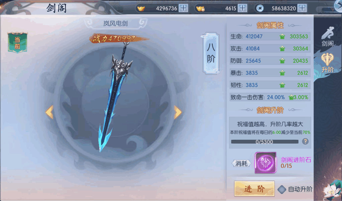Click the 消耗 consumption label

coord(241,163)
